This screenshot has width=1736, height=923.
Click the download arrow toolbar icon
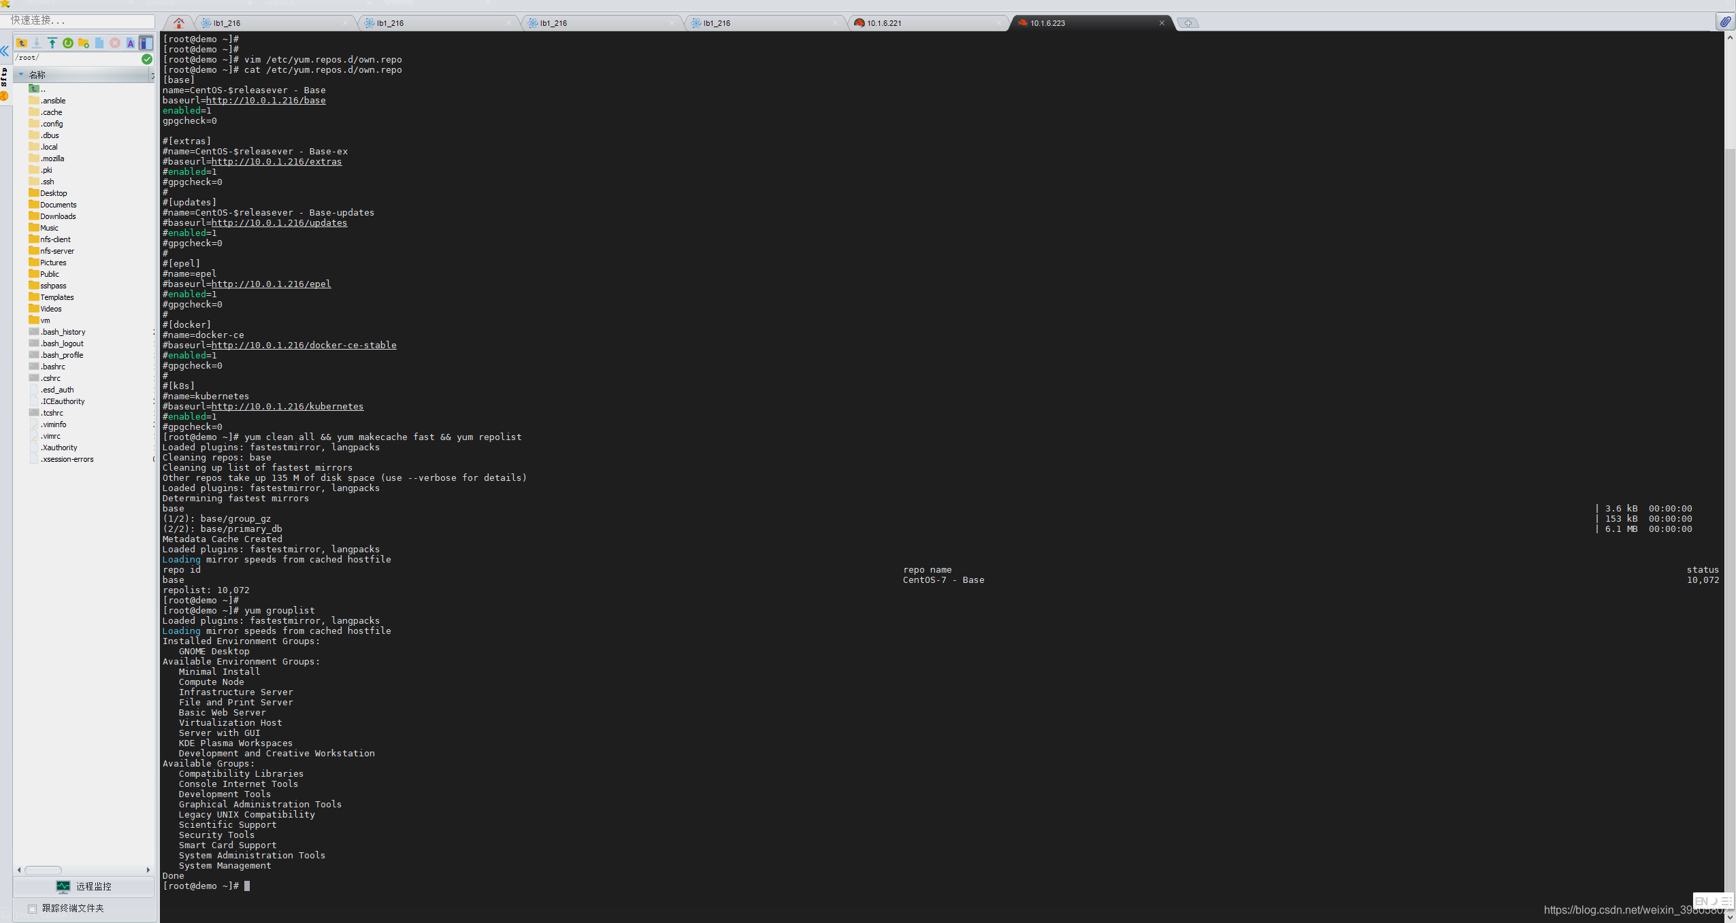click(37, 43)
